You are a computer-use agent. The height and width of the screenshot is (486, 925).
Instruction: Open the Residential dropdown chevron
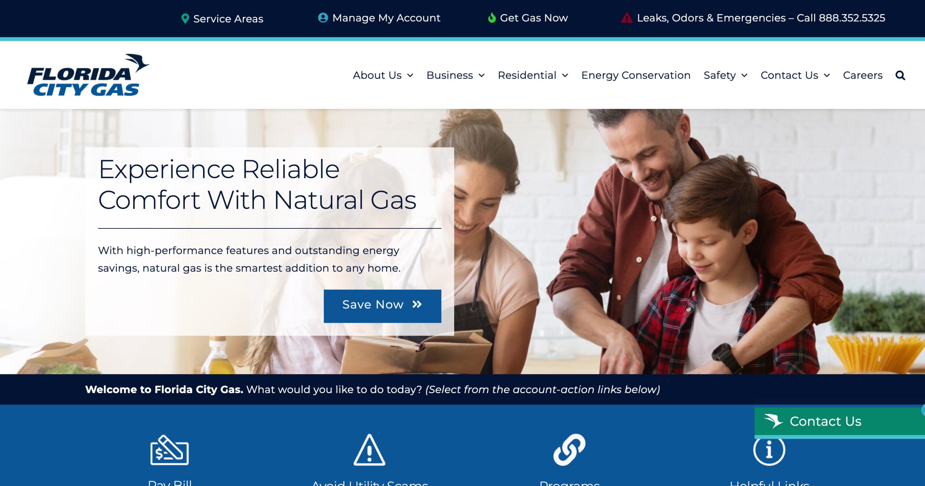click(565, 75)
